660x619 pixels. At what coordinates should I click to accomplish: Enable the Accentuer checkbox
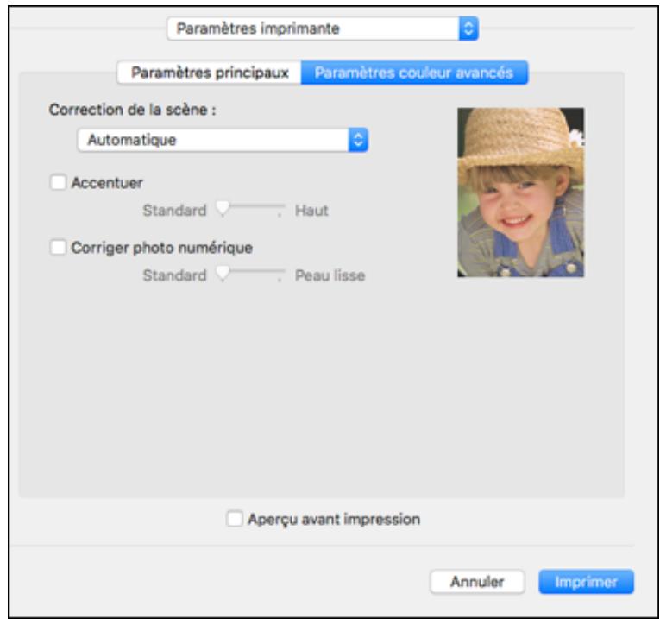pyautogui.click(x=59, y=182)
